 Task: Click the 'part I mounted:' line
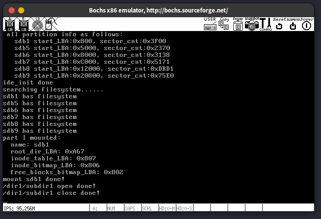click(x=32, y=138)
